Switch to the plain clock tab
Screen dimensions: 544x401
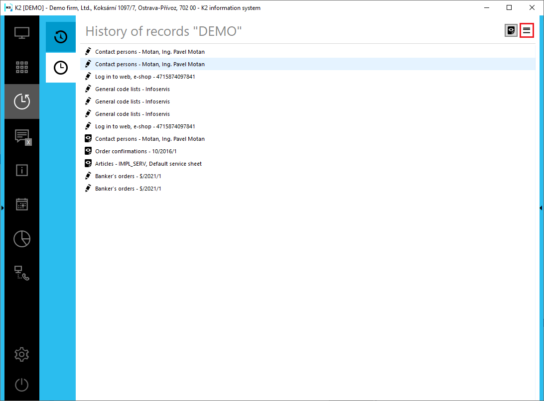(61, 68)
